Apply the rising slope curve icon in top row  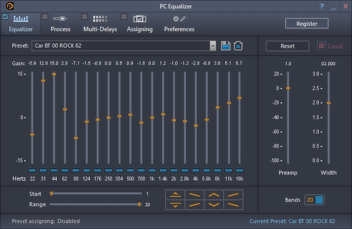(233, 195)
